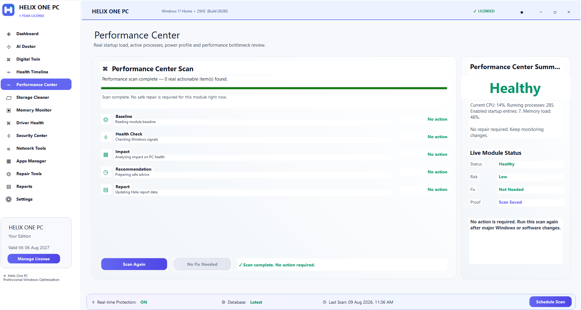
Task: Click the Network Tools sidebar icon
Action: click(x=9, y=148)
